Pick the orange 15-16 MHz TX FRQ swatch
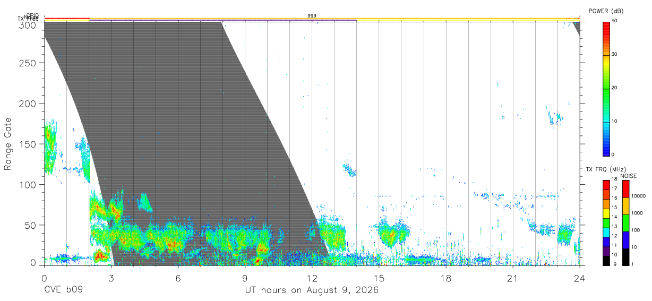 [606, 203]
